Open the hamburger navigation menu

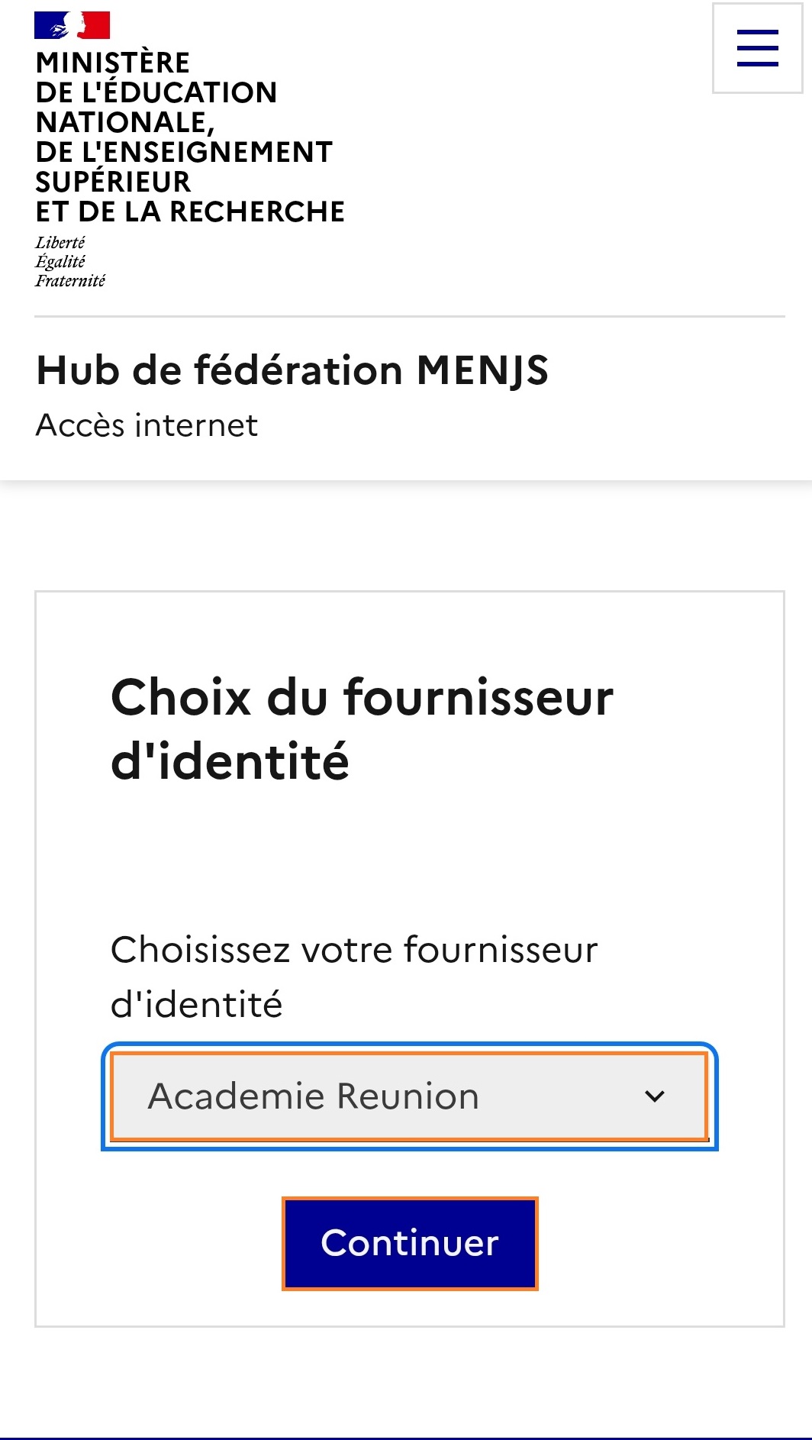coord(757,48)
